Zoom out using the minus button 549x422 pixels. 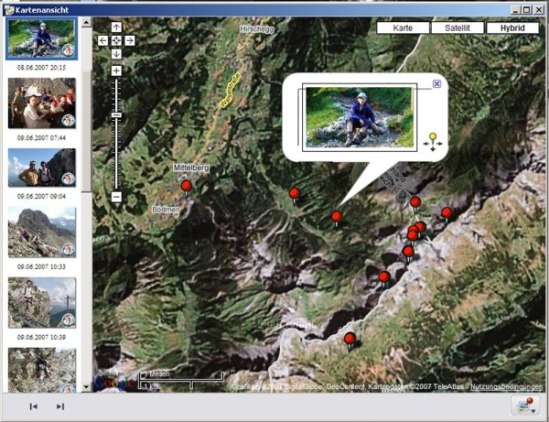coord(116,197)
